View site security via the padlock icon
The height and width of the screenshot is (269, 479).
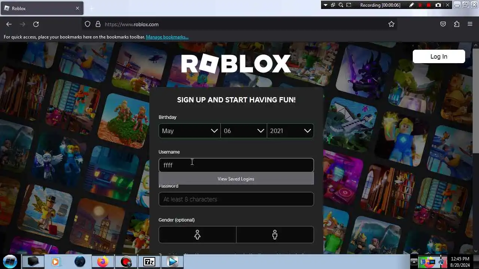pos(98,24)
